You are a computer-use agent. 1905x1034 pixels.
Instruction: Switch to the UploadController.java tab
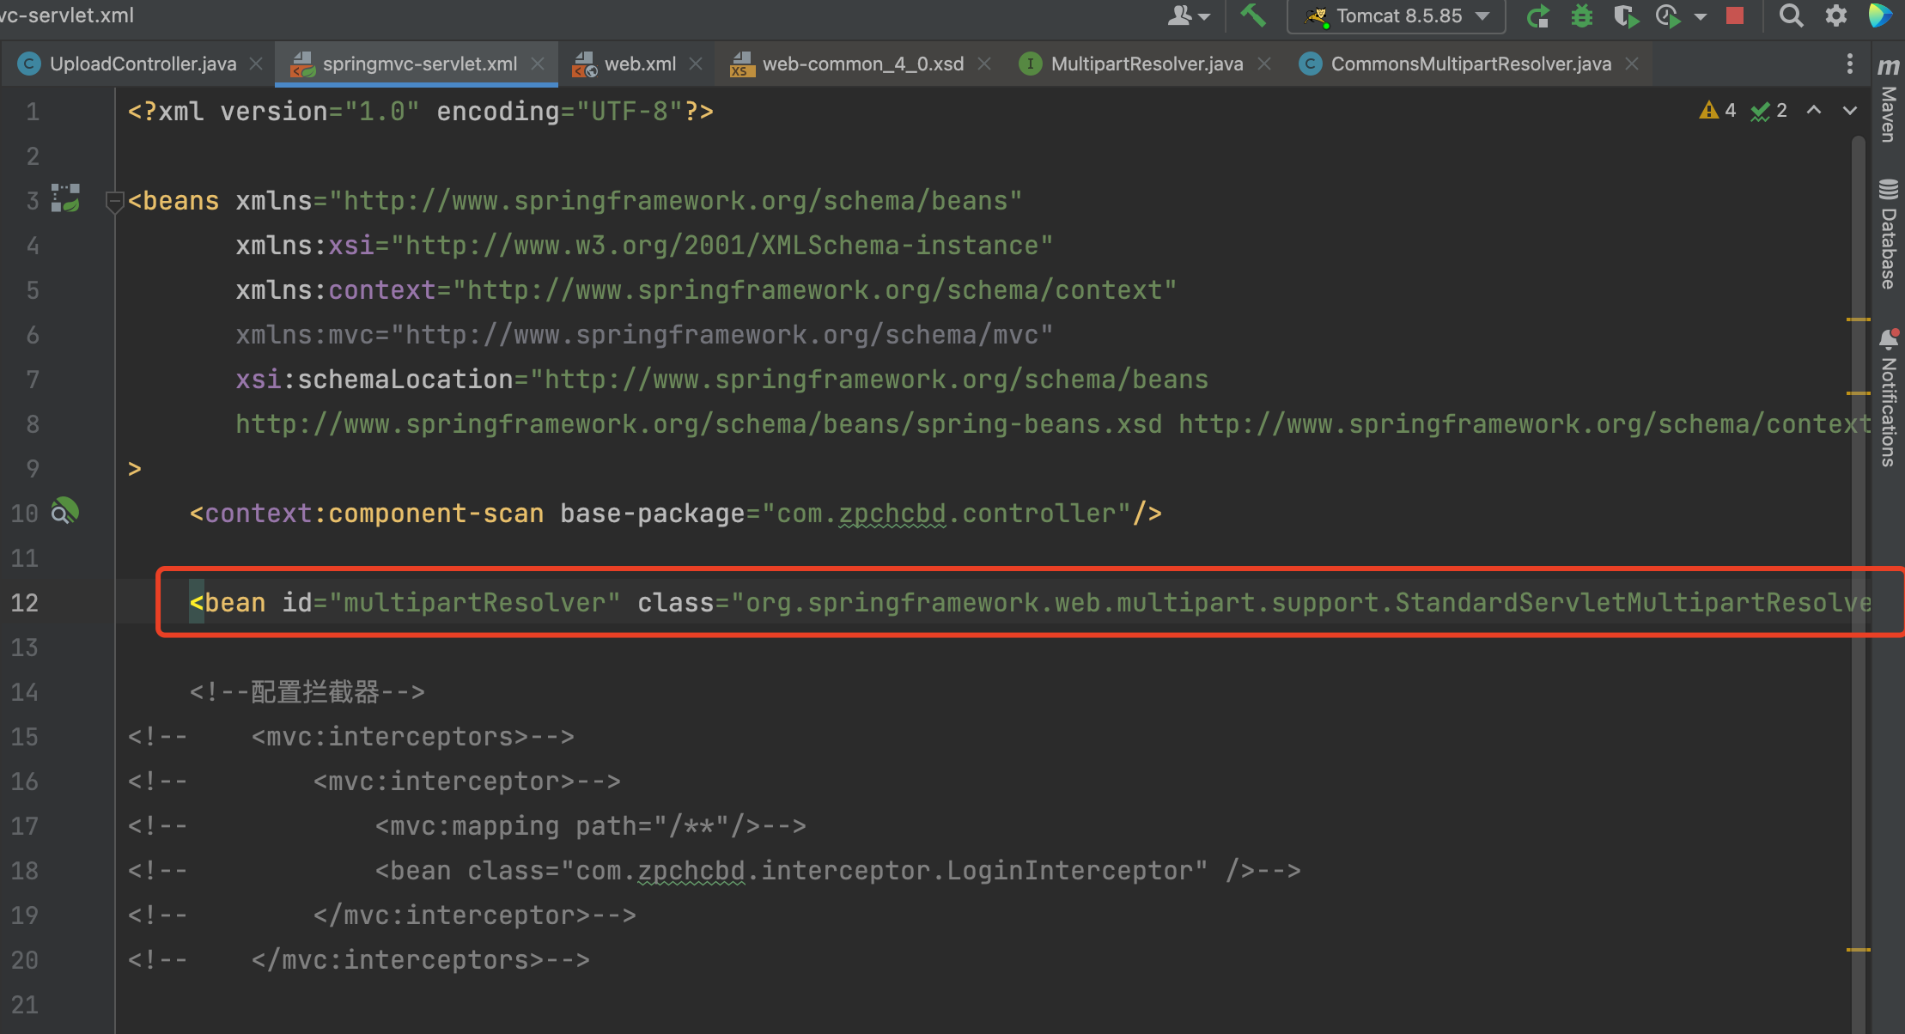click(x=143, y=64)
